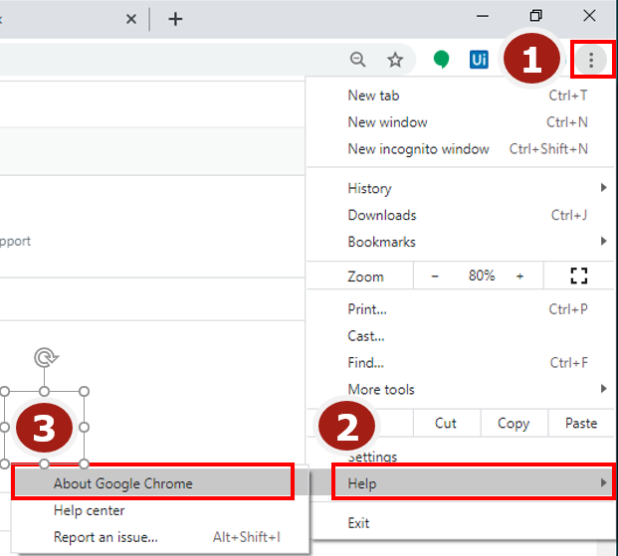Enter fullscreen mode from Zoom row
The image size is (618, 556).
pyautogui.click(x=579, y=276)
